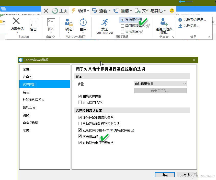The height and width of the screenshot is (180, 216).
Task: Click the smiley feedback icon
Action: coord(172,11)
